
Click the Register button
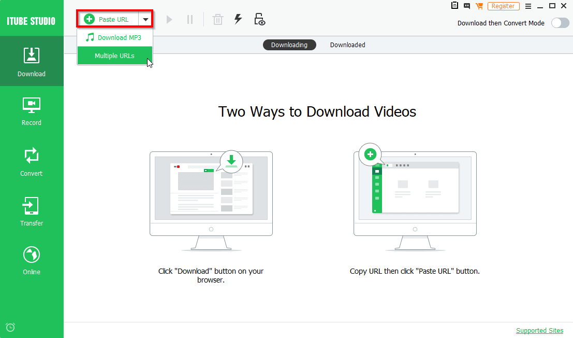[504, 6]
